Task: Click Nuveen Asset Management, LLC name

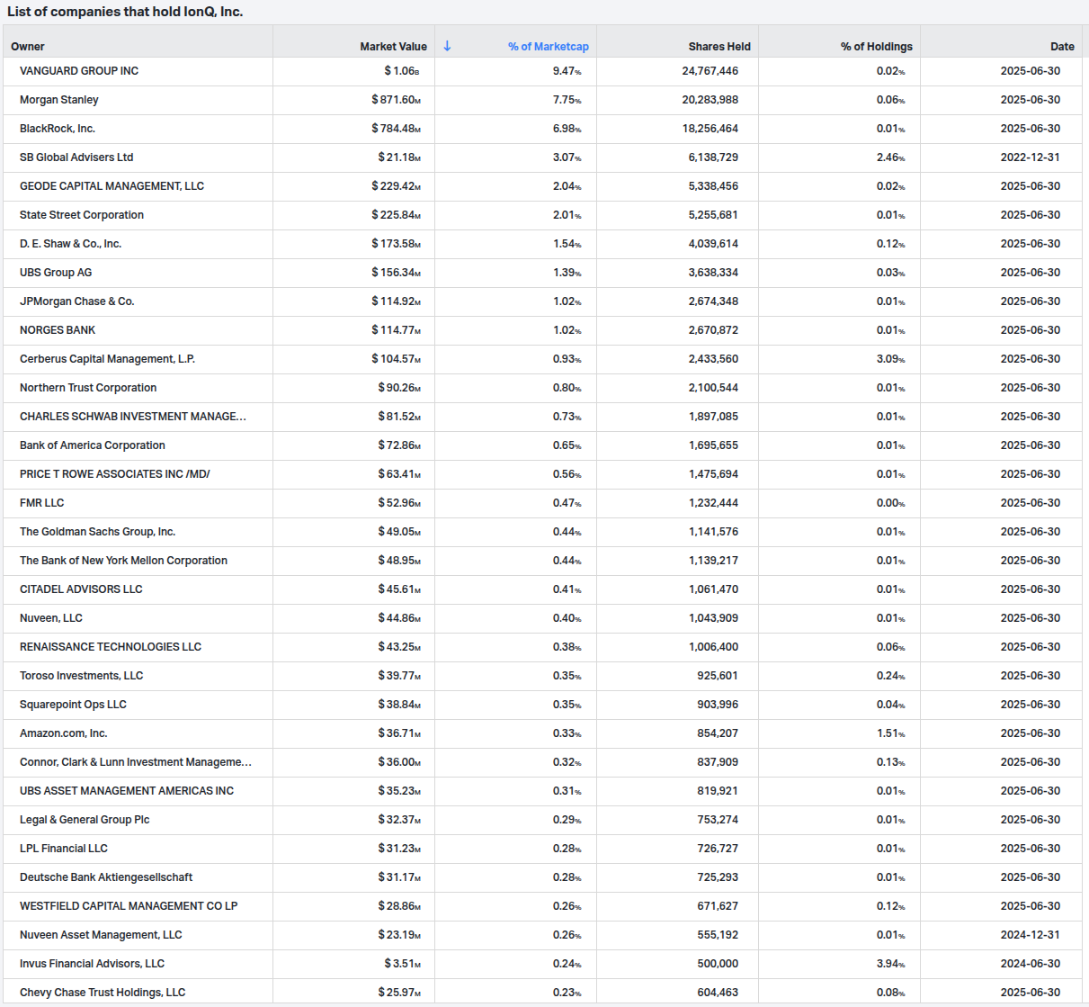Action: pyautogui.click(x=101, y=935)
